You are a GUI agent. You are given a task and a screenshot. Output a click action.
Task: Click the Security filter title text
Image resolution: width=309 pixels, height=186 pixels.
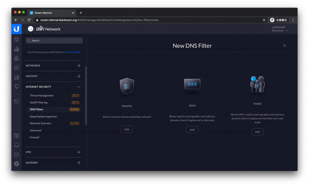point(127,106)
